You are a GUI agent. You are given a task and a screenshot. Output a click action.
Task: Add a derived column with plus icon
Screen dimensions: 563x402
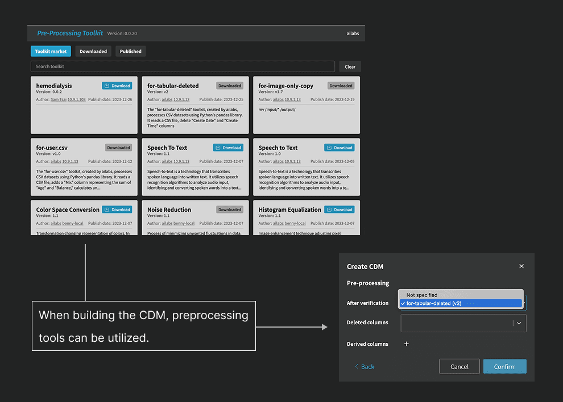pos(406,344)
